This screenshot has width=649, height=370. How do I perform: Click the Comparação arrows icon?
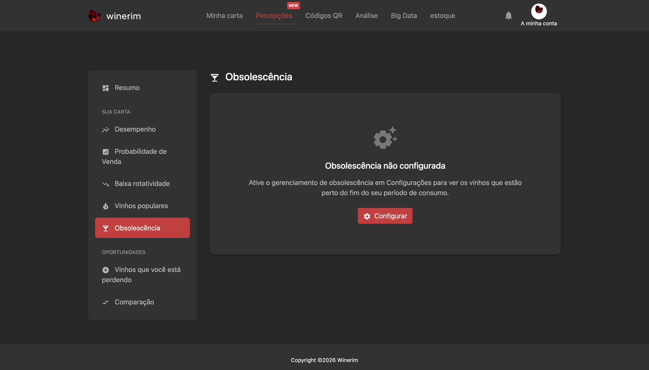pyautogui.click(x=106, y=302)
